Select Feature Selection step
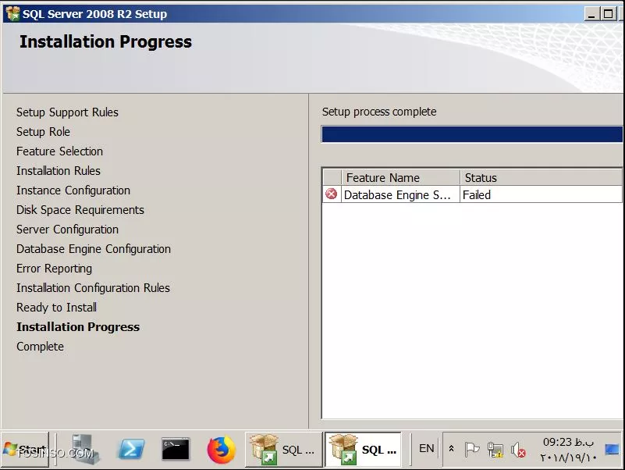 [x=59, y=151]
